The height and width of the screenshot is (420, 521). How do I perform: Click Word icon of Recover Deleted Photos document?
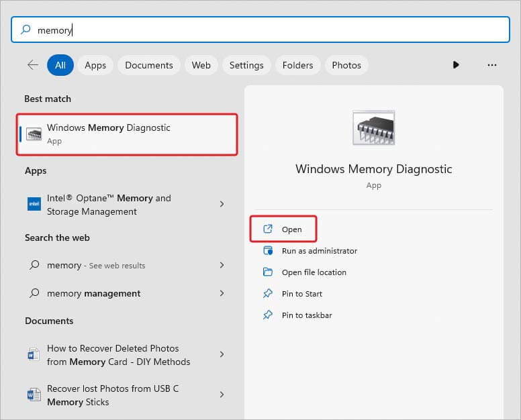(34, 355)
